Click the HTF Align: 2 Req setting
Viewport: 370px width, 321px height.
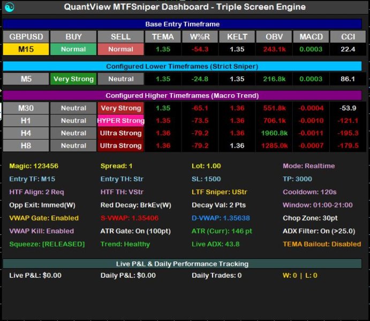coord(36,192)
